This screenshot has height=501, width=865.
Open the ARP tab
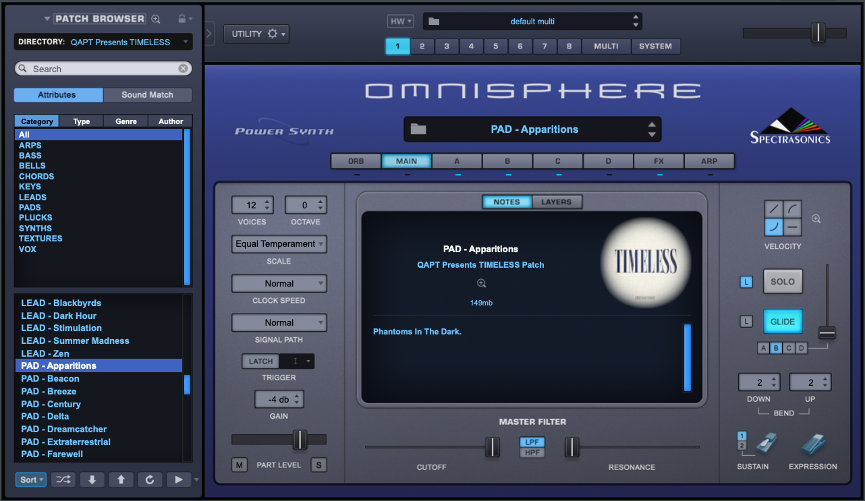tap(710, 161)
